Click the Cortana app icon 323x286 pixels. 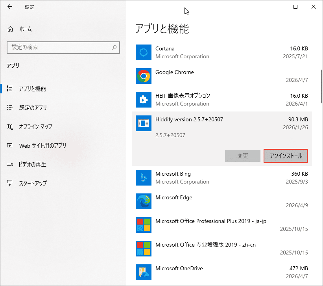pos(143,52)
